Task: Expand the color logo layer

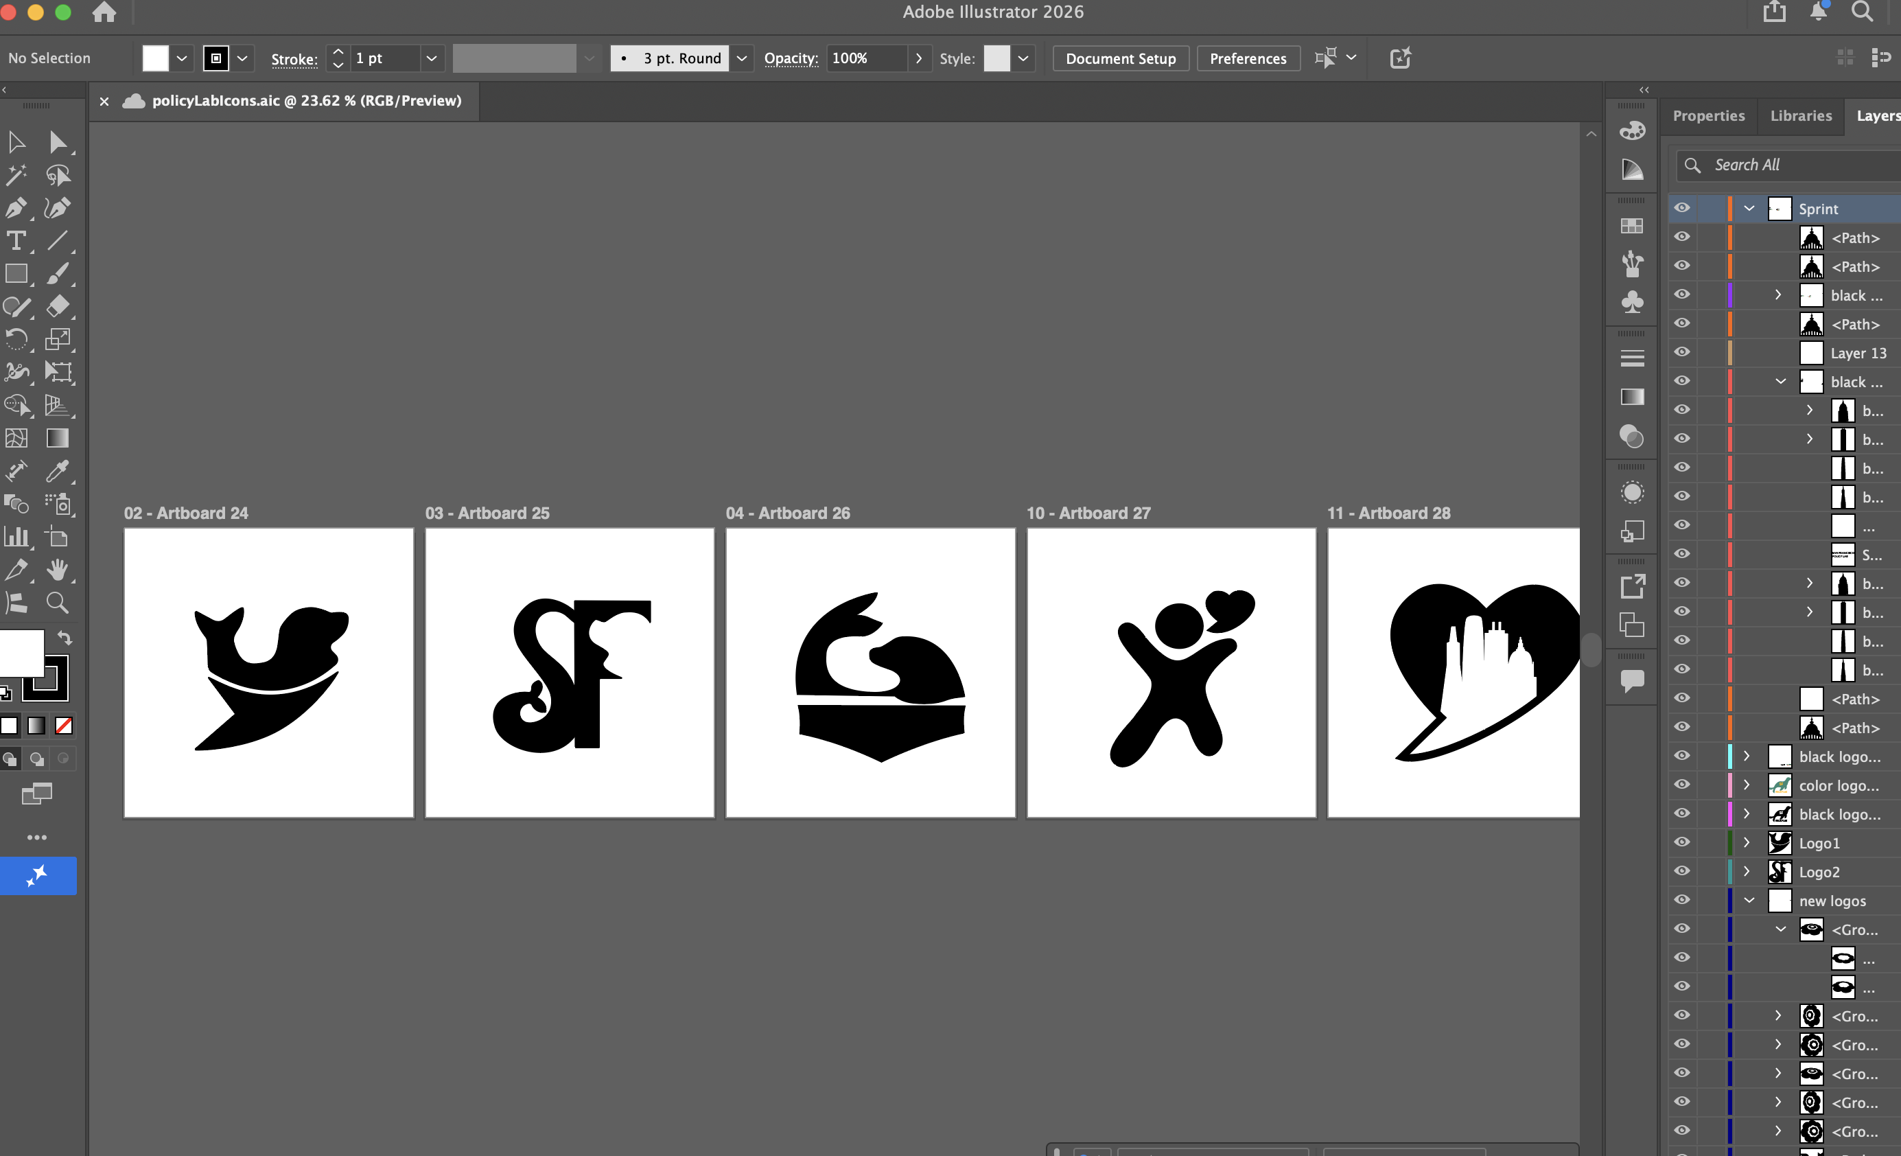Action: click(1747, 785)
